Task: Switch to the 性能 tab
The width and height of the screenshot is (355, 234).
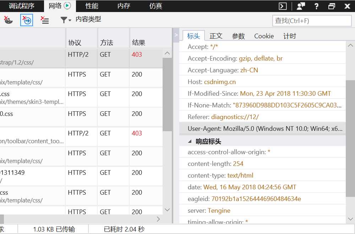Action: point(92,6)
